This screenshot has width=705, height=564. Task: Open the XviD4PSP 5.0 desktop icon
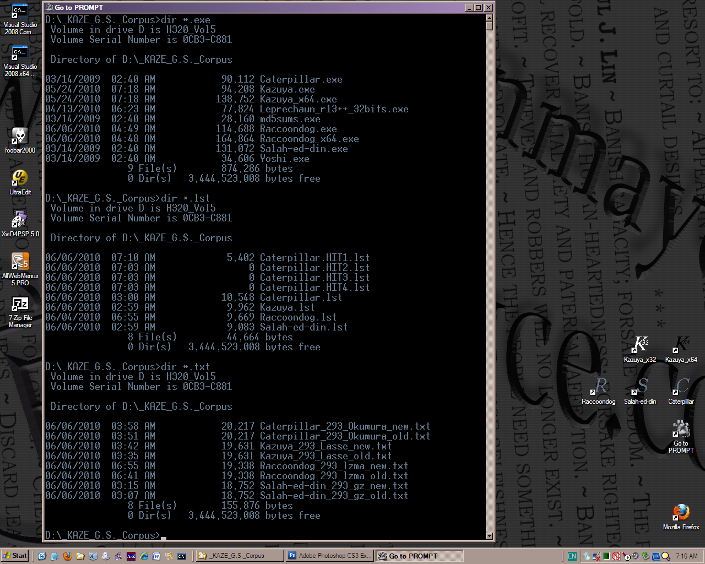(x=20, y=220)
